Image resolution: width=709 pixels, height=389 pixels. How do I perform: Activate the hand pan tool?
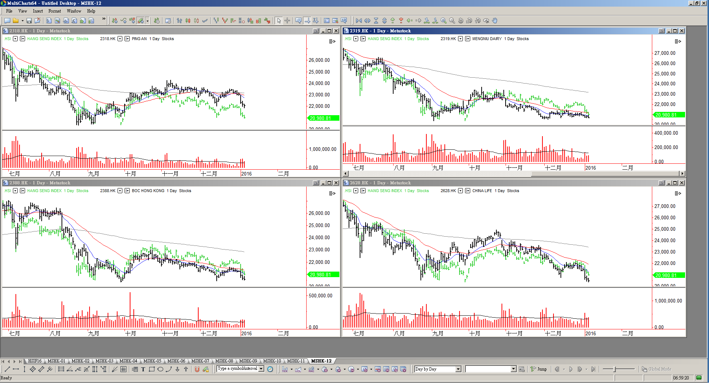pos(495,21)
